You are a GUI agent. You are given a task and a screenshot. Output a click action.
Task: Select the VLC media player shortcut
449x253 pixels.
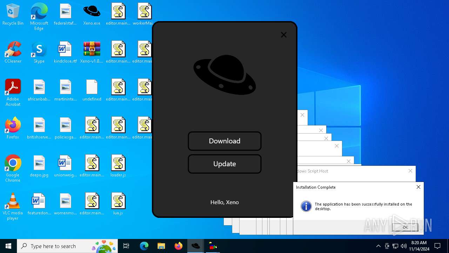[13, 206]
